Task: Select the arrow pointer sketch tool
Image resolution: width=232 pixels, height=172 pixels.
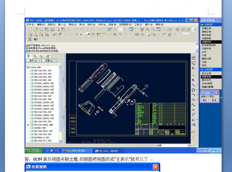Action: (193, 80)
